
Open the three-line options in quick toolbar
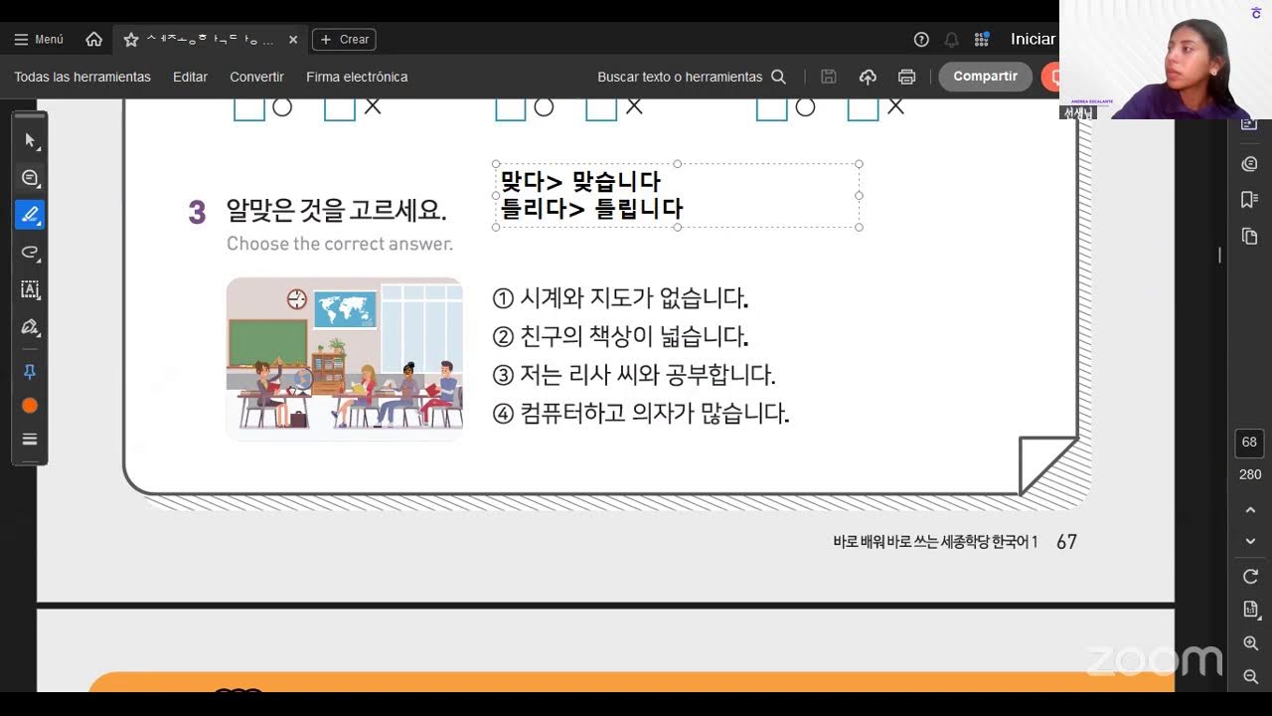tap(30, 440)
